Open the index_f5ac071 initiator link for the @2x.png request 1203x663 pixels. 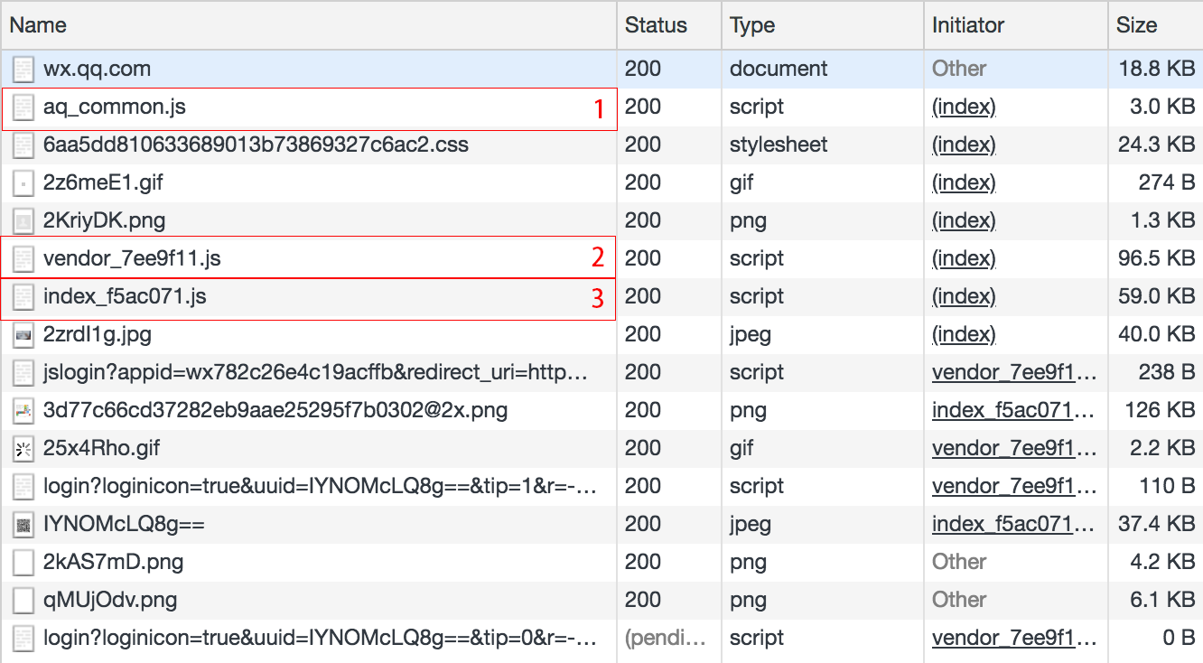click(x=1015, y=411)
